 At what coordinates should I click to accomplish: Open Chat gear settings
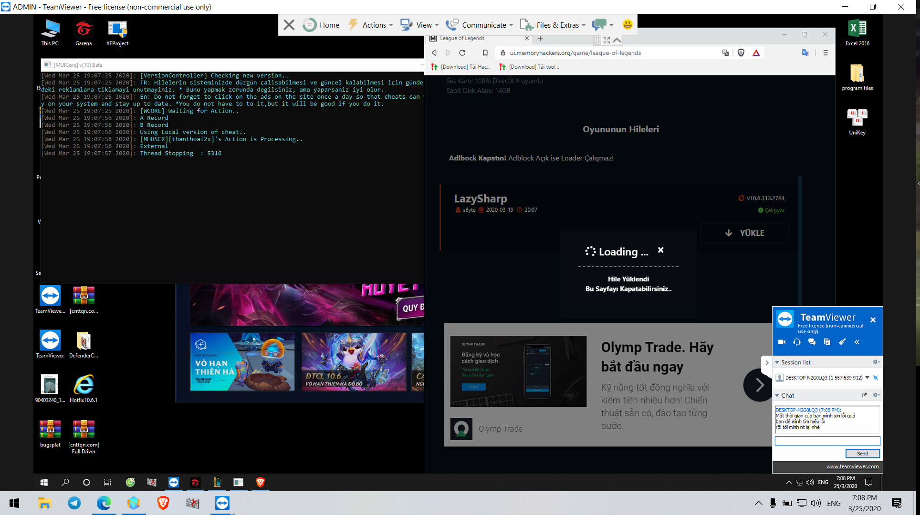coord(876,395)
